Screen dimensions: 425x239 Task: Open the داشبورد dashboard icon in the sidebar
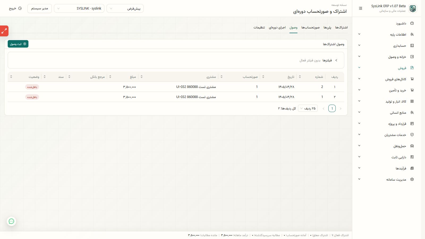pyautogui.click(x=412, y=23)
